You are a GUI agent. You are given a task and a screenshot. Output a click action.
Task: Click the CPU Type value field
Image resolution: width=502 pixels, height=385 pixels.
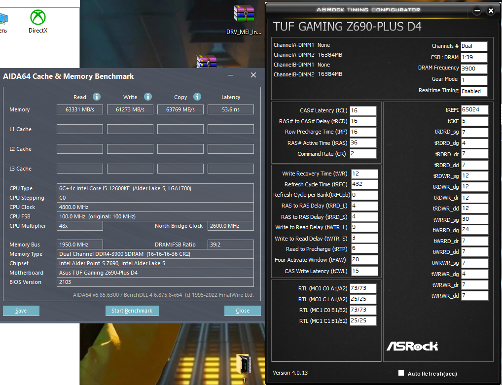click(155, 188)
